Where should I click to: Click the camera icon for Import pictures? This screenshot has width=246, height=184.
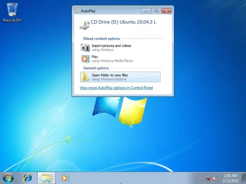pos(85,48)
